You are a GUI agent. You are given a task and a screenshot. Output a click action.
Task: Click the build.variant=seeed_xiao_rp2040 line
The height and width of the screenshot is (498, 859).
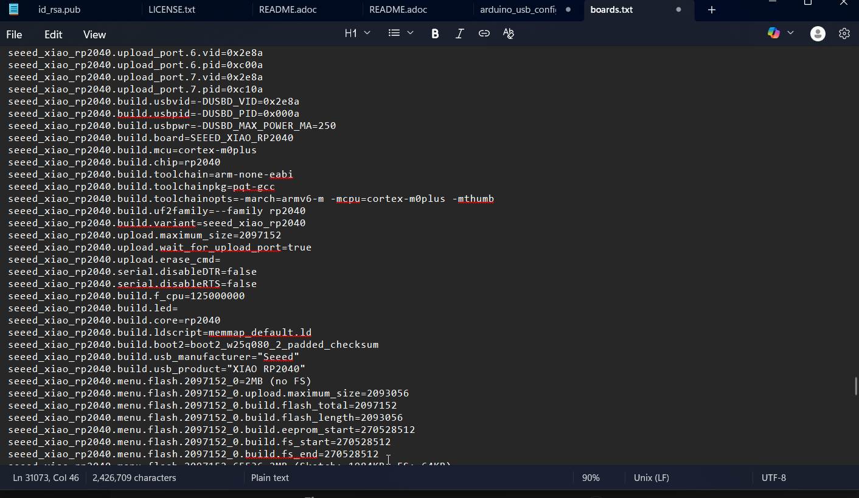coord(157,223)
